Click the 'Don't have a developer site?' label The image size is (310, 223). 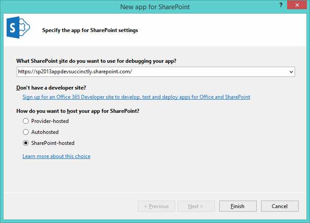click(51, 88)
